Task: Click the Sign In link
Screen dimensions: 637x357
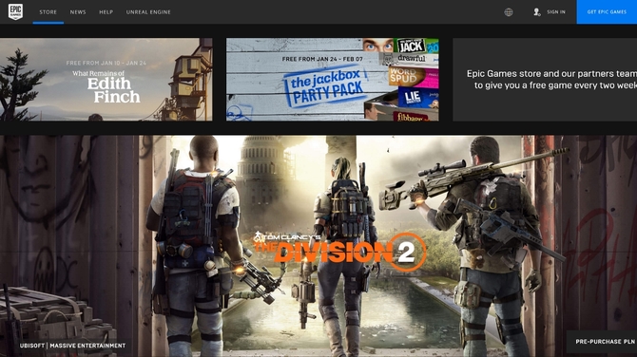Action: pyautogui.click(x=556, y=12)
